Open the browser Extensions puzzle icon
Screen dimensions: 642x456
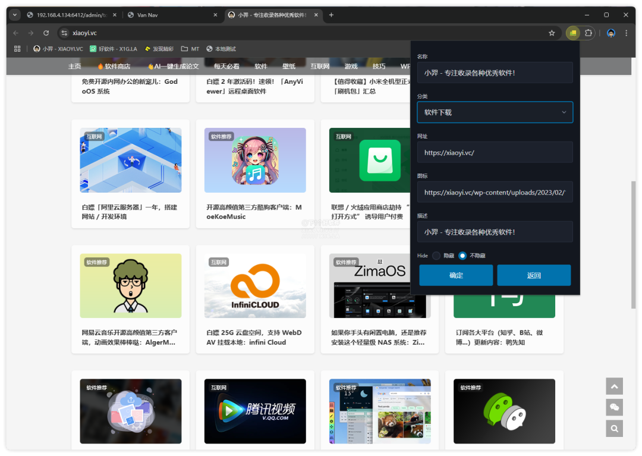pos(588,33)
